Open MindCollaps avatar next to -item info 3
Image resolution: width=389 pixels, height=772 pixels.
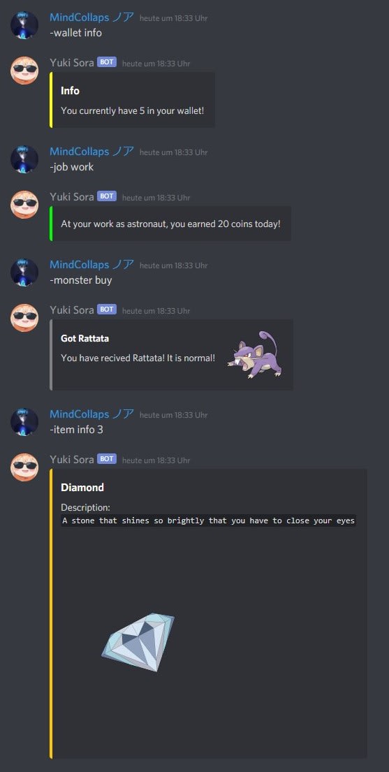[x=24, y=422]
